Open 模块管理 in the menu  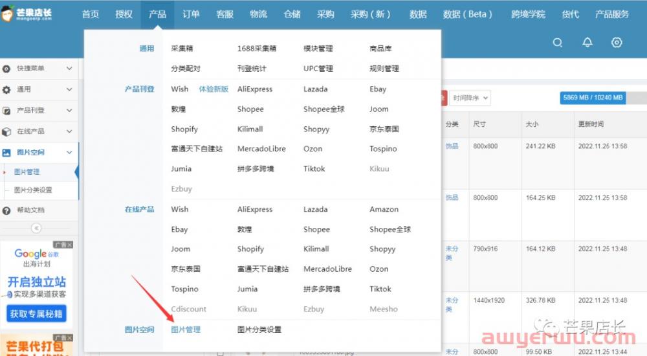pos(318,49)
